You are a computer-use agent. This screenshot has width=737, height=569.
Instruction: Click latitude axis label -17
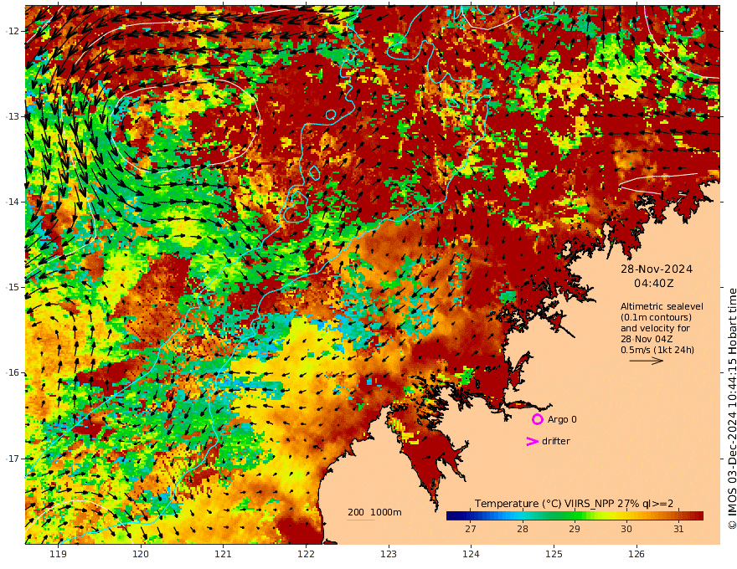tap(13, 459)
